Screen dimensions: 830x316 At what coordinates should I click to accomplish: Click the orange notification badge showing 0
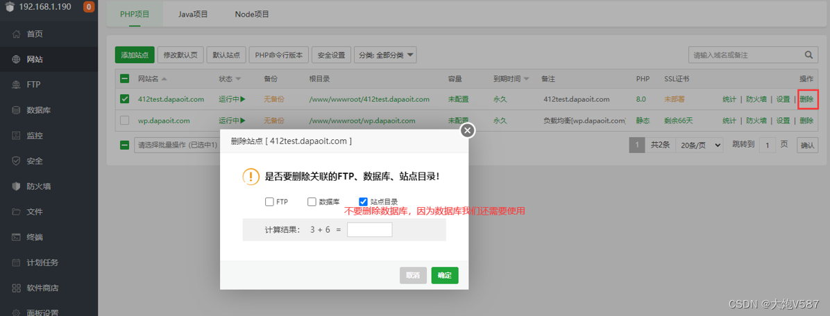click(89, 7)
